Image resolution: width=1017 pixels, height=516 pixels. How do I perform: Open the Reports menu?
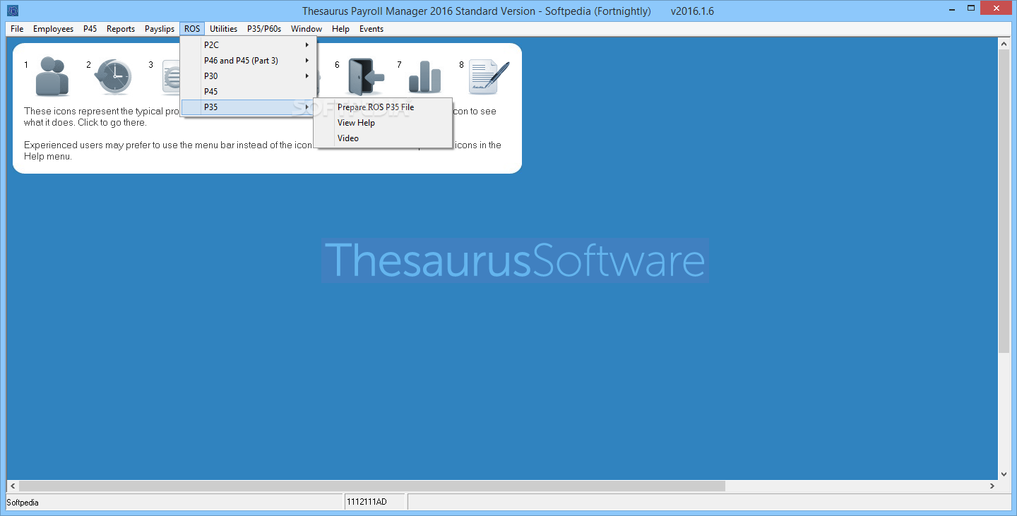tap(121, 29)
